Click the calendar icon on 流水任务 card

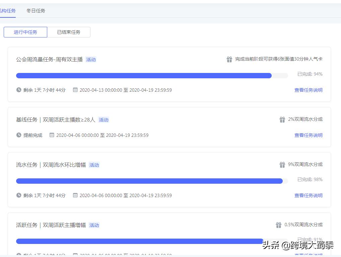click(x=75, y=195)
